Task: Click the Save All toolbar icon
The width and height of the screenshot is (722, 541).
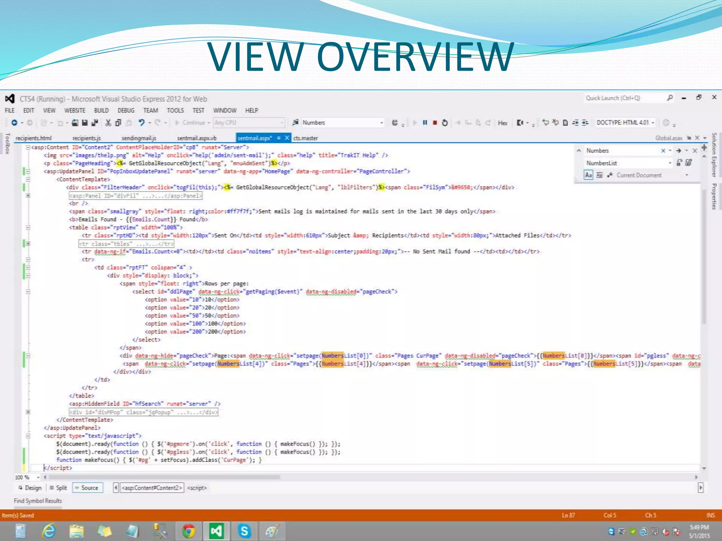Action: pyautogui.click(x=94, y=123)
